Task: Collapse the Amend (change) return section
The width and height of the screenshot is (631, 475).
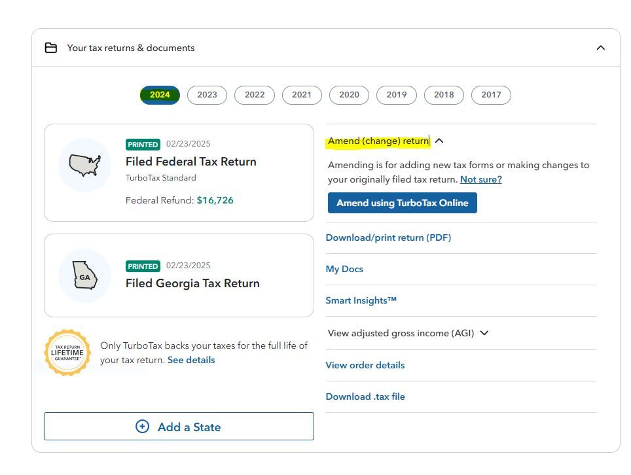Action: [439, 141]
